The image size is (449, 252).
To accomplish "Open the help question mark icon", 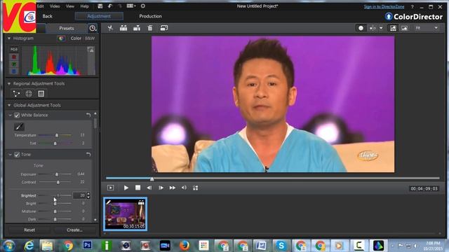I will pyautogui.click(x=413, y=6).
